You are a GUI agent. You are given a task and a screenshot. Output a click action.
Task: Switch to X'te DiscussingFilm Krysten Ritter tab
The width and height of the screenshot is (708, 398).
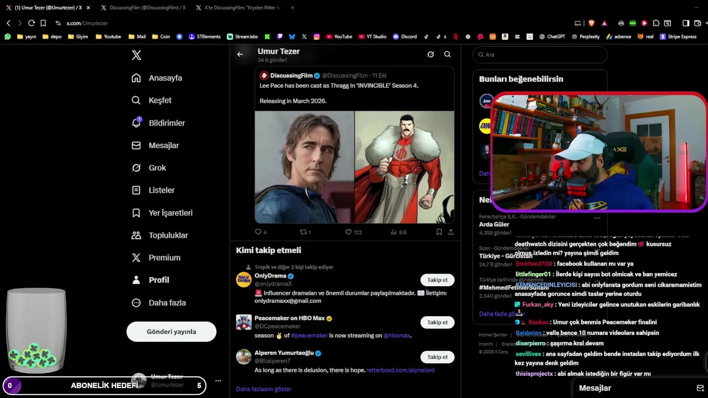point(238,8)
